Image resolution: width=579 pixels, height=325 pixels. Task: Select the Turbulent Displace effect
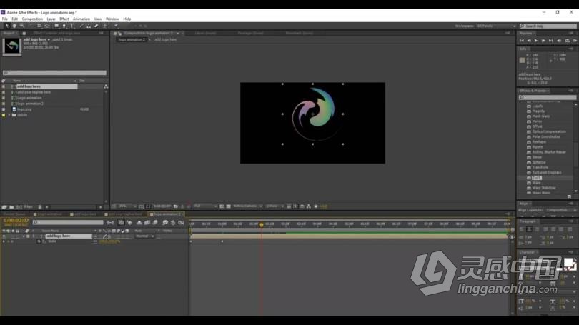pos(547,172)
